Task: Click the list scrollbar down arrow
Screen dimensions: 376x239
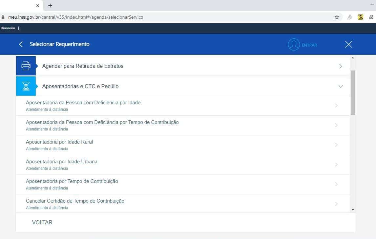Action: coord(353,210)
